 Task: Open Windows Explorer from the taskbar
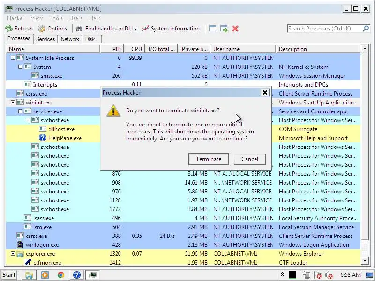coord(29,275)
